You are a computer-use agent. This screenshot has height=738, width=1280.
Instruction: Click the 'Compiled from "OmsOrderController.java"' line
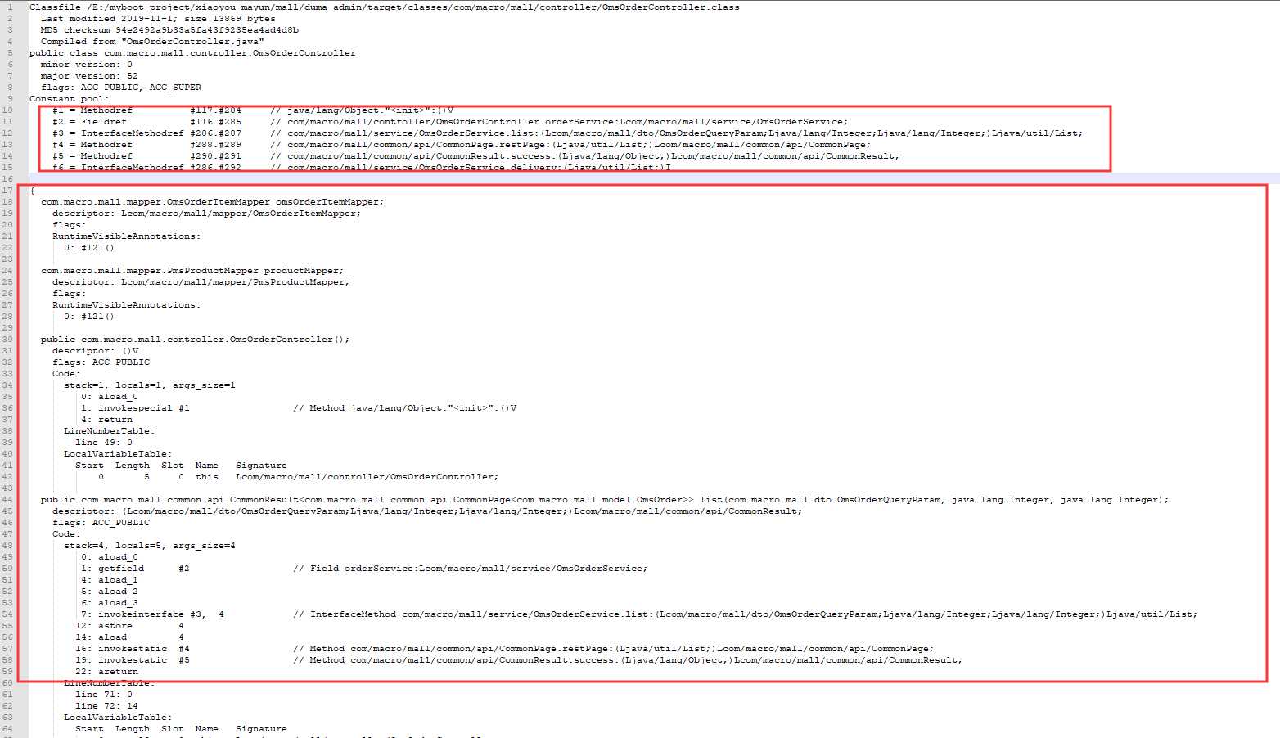152,41
